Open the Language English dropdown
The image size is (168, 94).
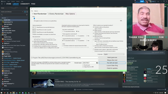tap(114, 54)
